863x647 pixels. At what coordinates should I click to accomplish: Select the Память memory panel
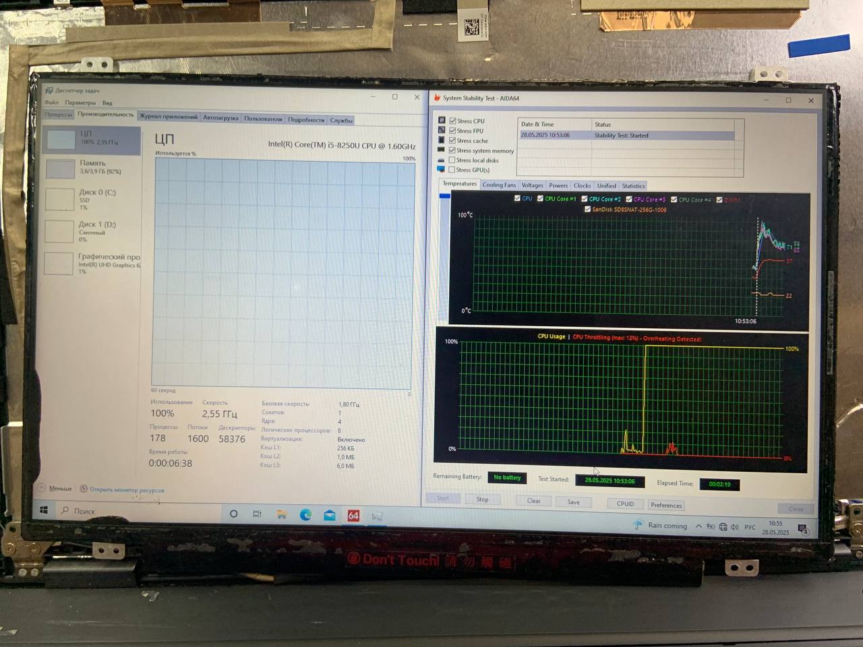point(92,167)
